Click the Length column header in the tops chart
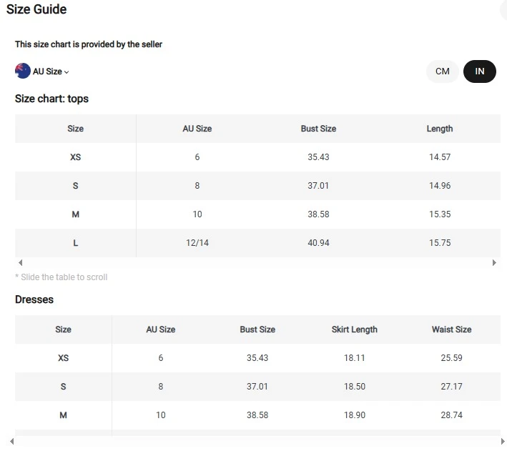 click(x=440, y=129)
